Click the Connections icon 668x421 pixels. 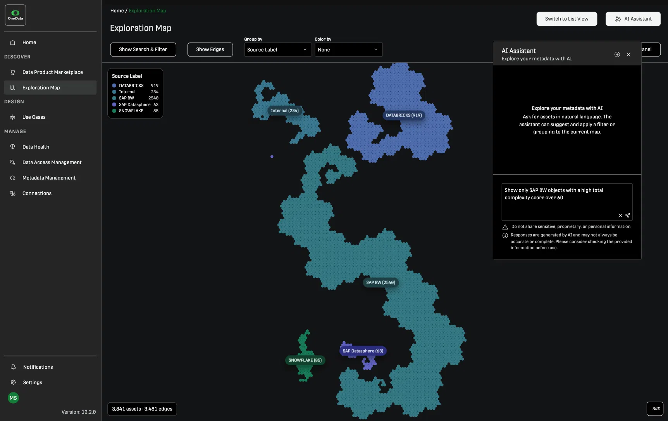pyautogui.click(x=13, y=193)
